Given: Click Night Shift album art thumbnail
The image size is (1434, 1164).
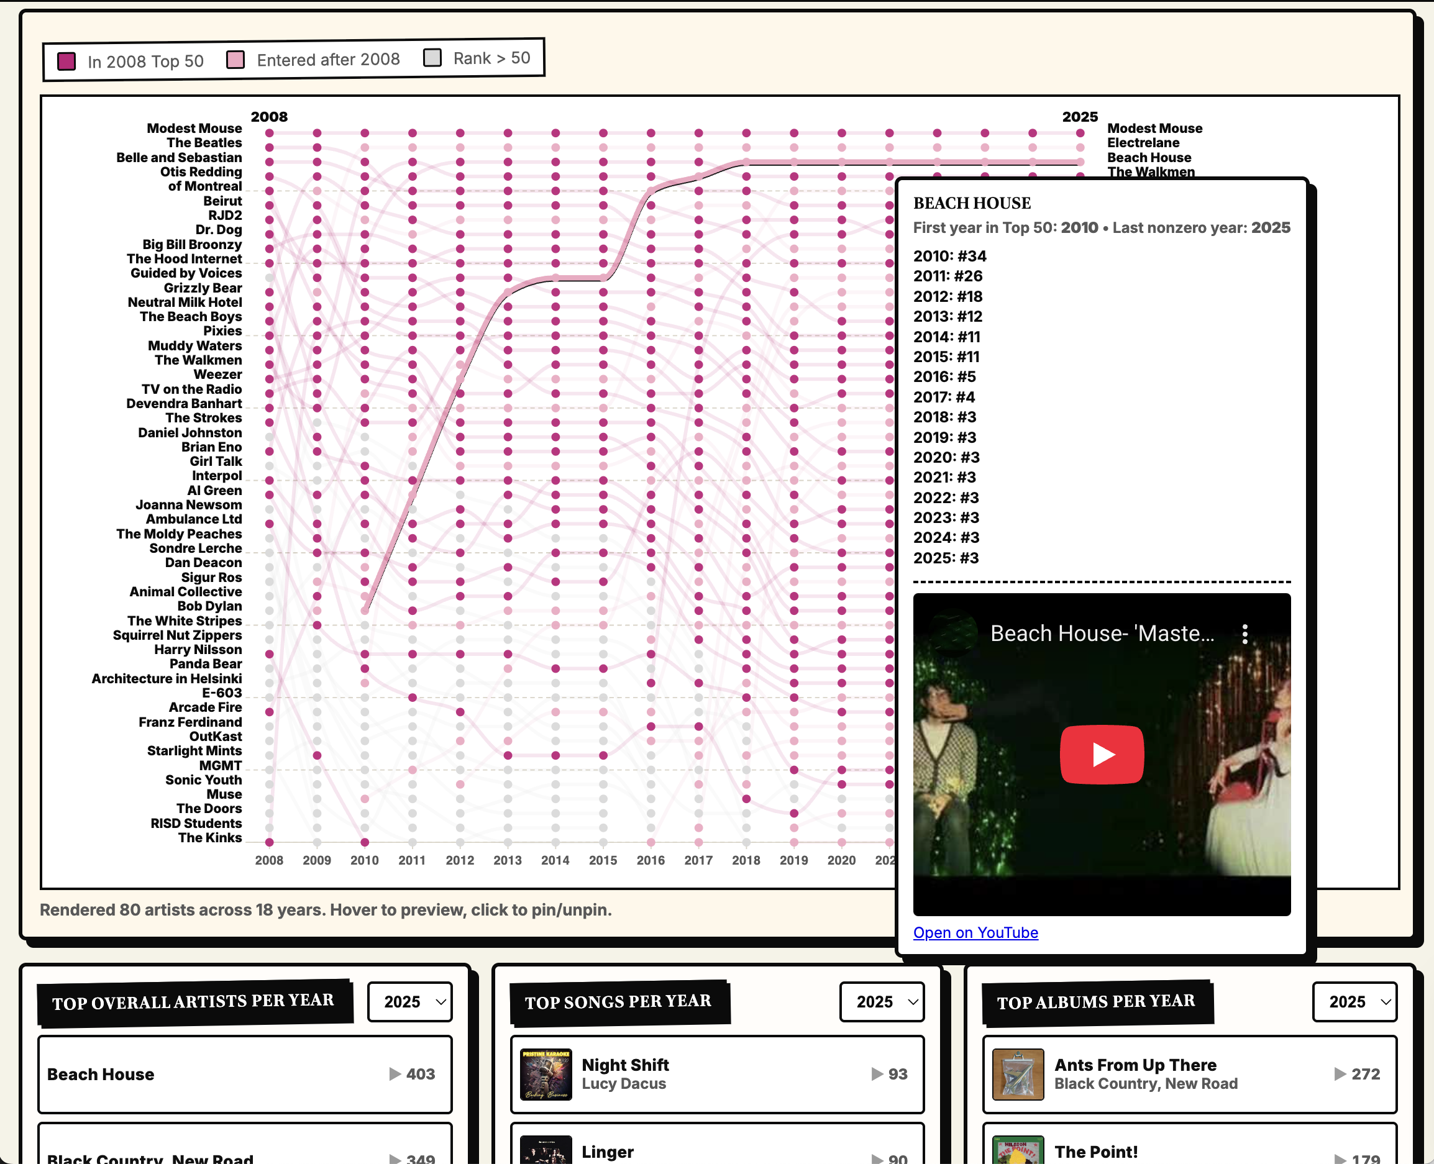Looking at the screenshot, I should tap(546, 1074).
